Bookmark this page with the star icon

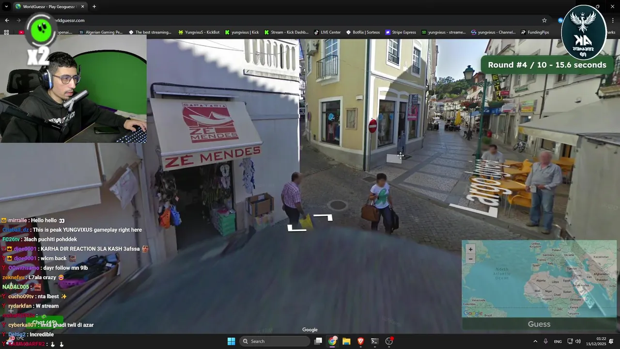[544, 20]
